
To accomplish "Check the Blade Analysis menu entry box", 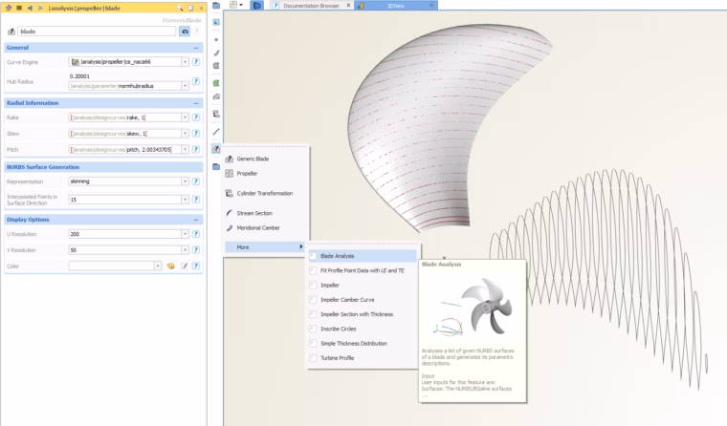I will click(x=313, y=256).
